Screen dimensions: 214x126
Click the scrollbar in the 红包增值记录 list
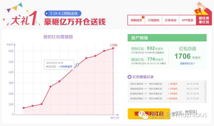point(205,90)
